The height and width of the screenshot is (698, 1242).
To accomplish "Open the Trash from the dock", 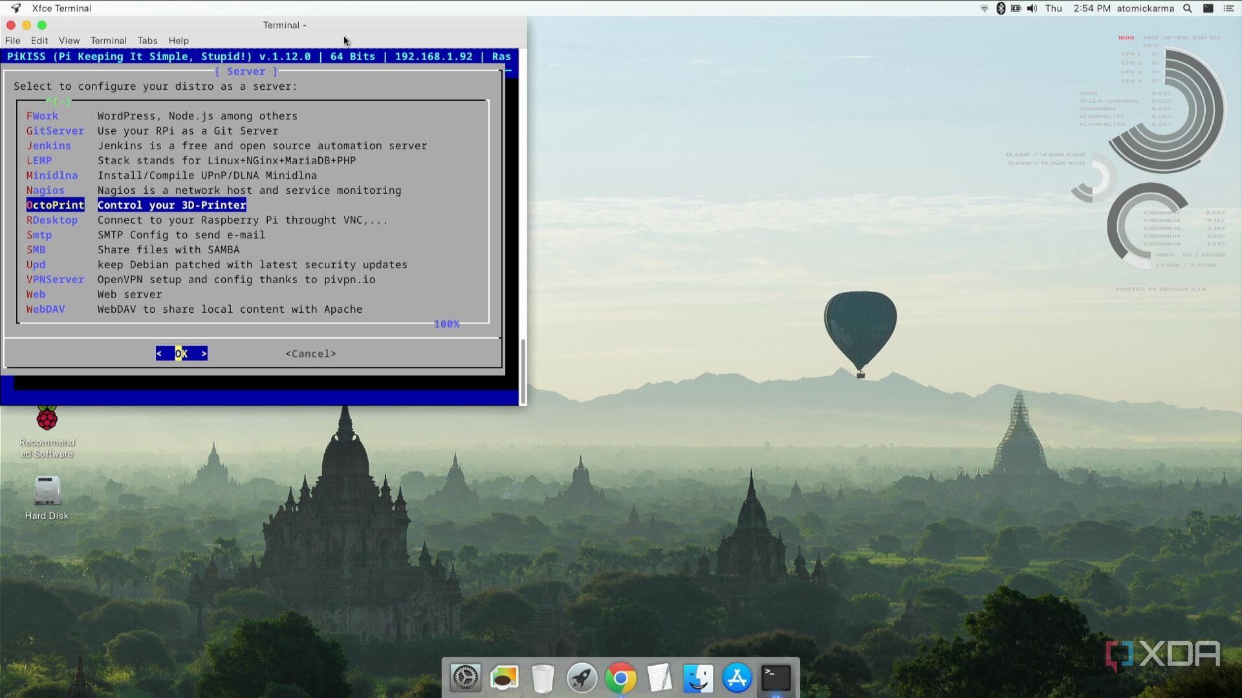I will (543, 677).
